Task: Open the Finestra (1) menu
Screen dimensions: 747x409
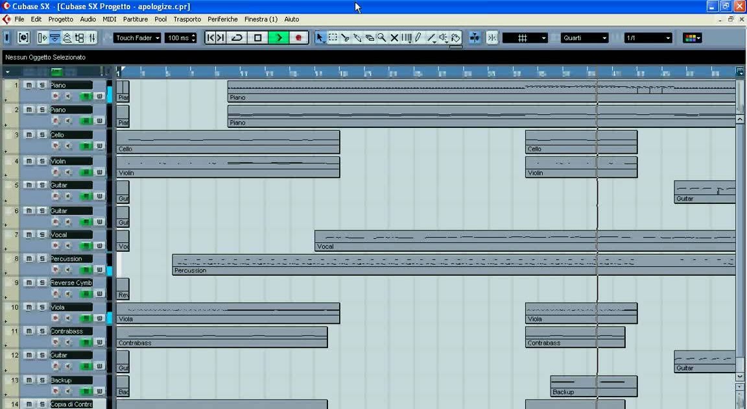Action: [x=261, y=19]
